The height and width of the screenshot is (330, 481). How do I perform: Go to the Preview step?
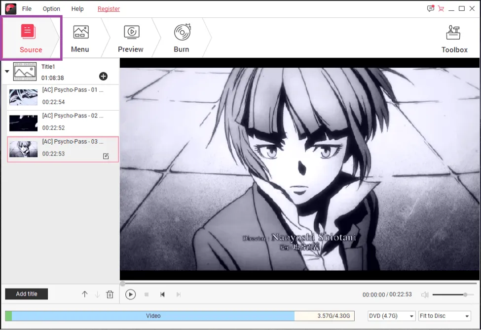pos(131,39)
